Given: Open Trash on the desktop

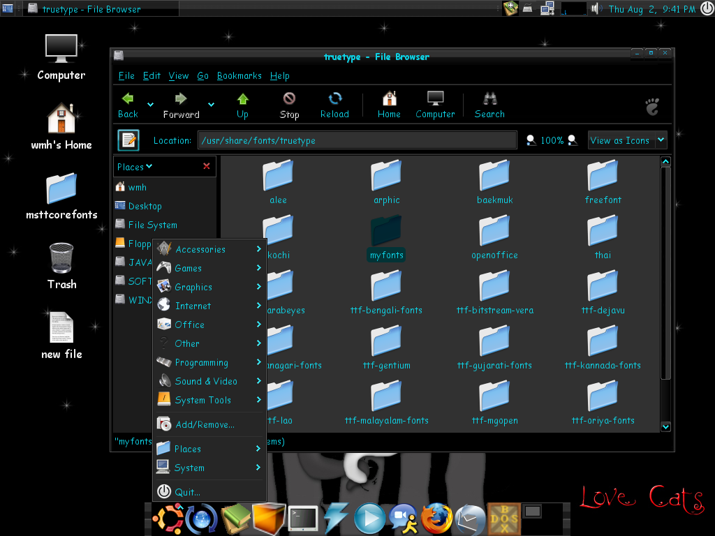Looking at the screenshot, I should [61, 266].
